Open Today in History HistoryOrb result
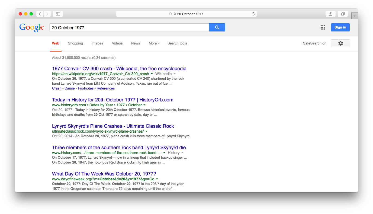 click(x=113, y=100)
